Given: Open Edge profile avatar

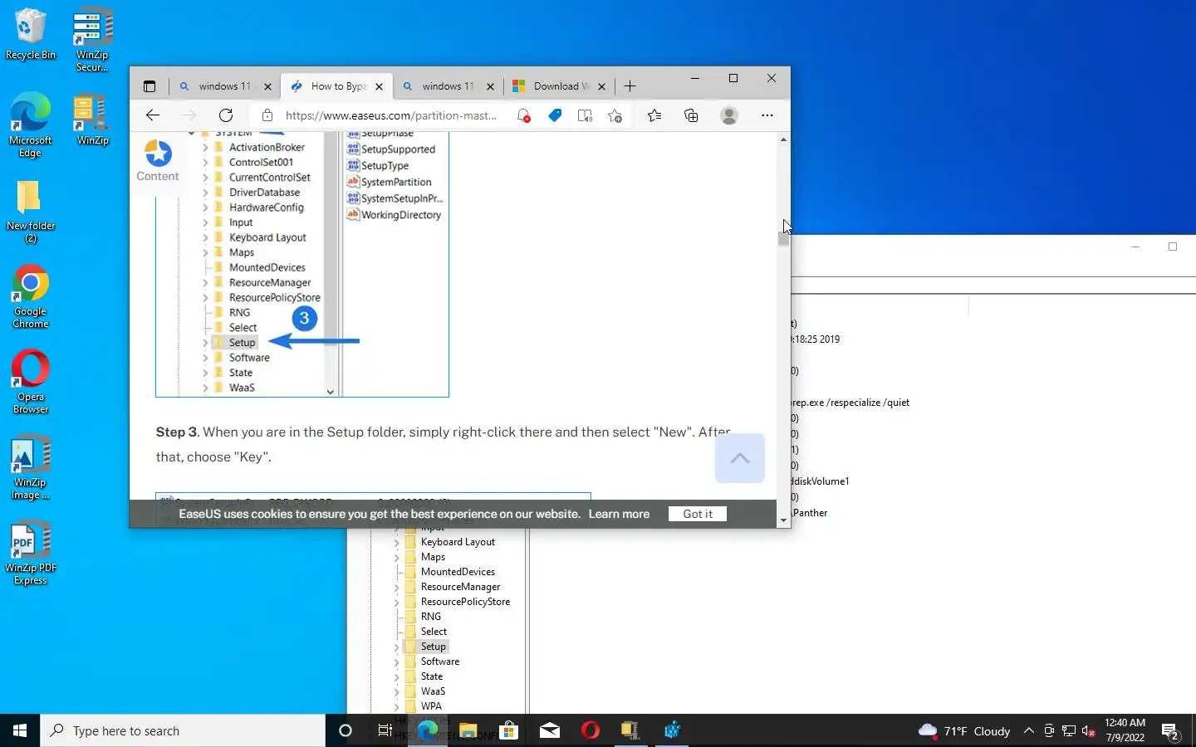Looking at the screenshot, I should [729, 115].
